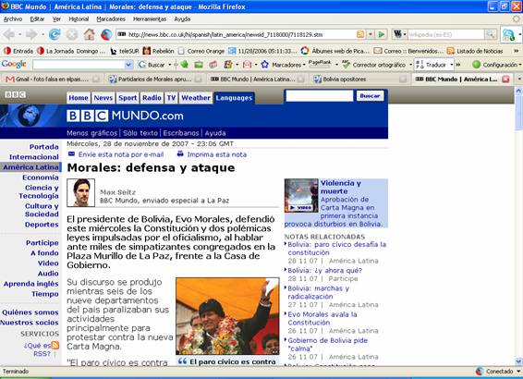Open the Deportes section link
This screenshot has width=523, height=379.
pos(42,225)
